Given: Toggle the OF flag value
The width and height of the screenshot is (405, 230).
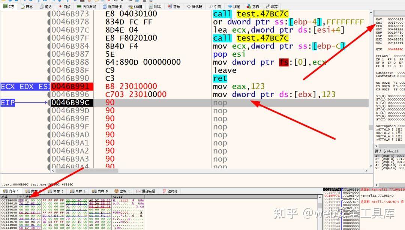Looking at the screenshot, I should pyautogui.click(x=383, y=63).
